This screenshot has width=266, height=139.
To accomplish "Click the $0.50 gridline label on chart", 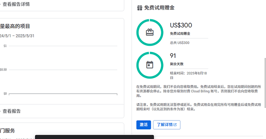I will 3,70.
